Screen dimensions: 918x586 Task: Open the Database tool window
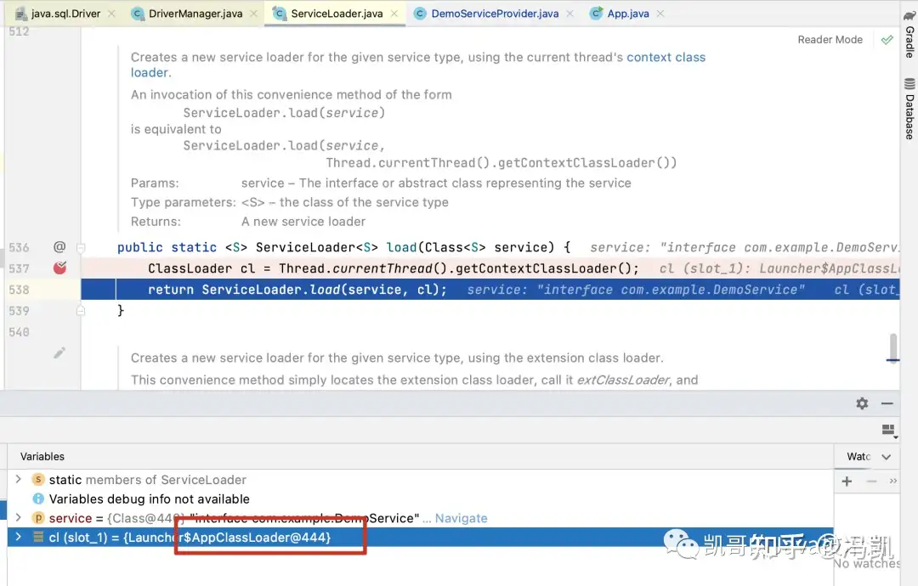(909, 109)
